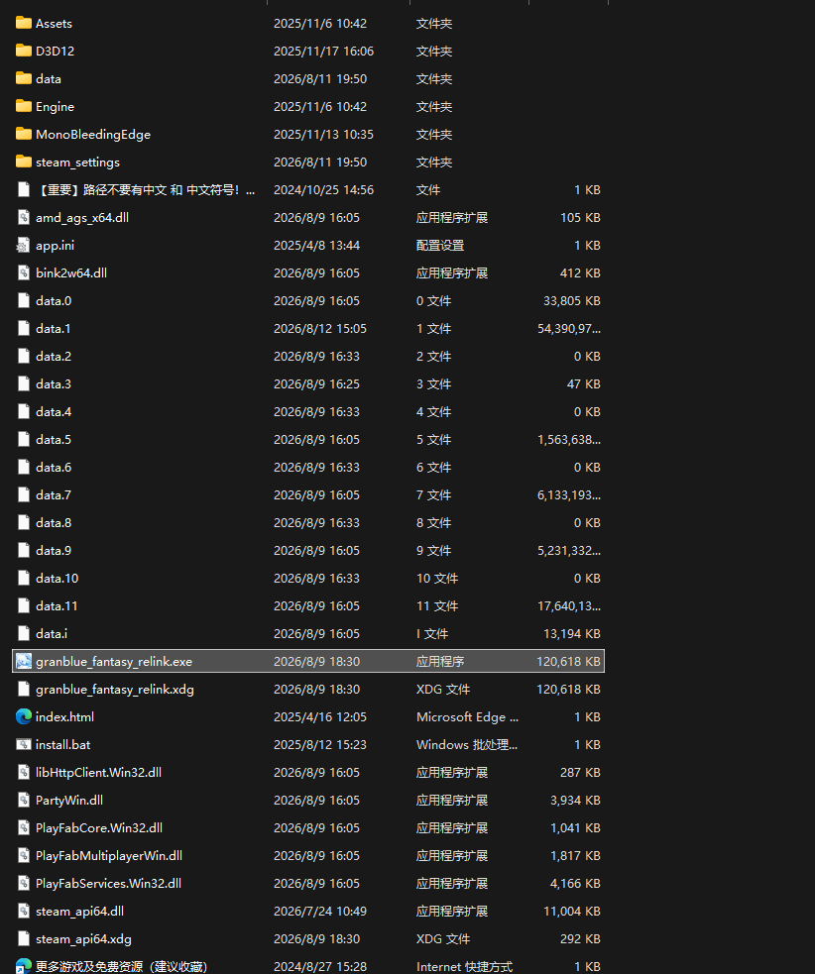Image resolution: width=815 pixels, height=974 pixels.
Task: Select the granblue_fantasy_relink.xdg file name
Action: [x=115, y=690]
